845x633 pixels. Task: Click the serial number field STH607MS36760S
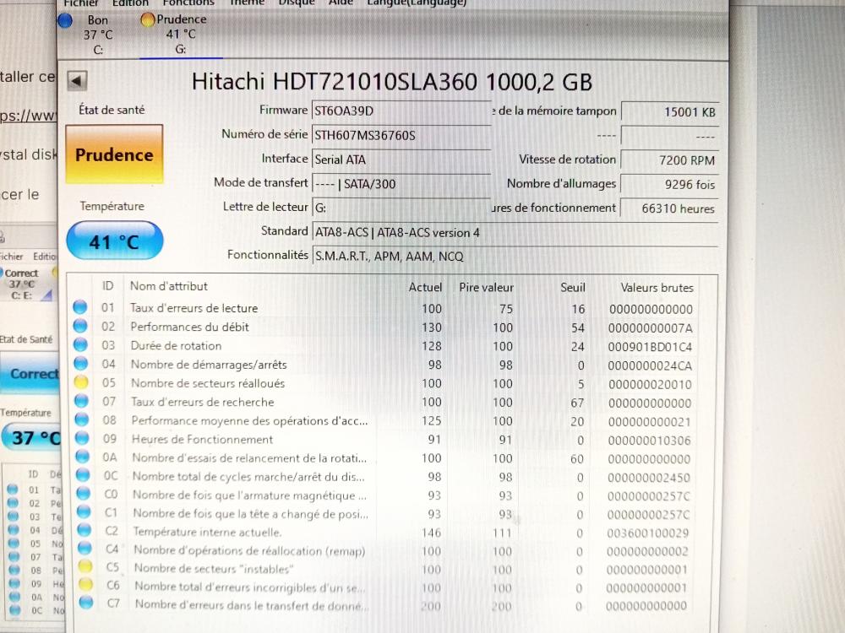tap(401, 135)
